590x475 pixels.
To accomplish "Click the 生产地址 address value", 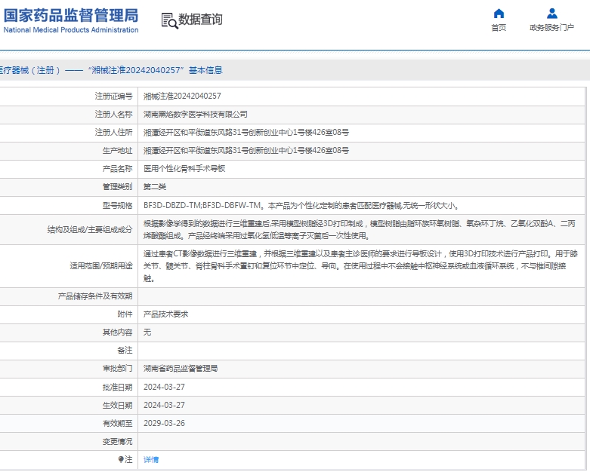I will click(x=246, y=151).
